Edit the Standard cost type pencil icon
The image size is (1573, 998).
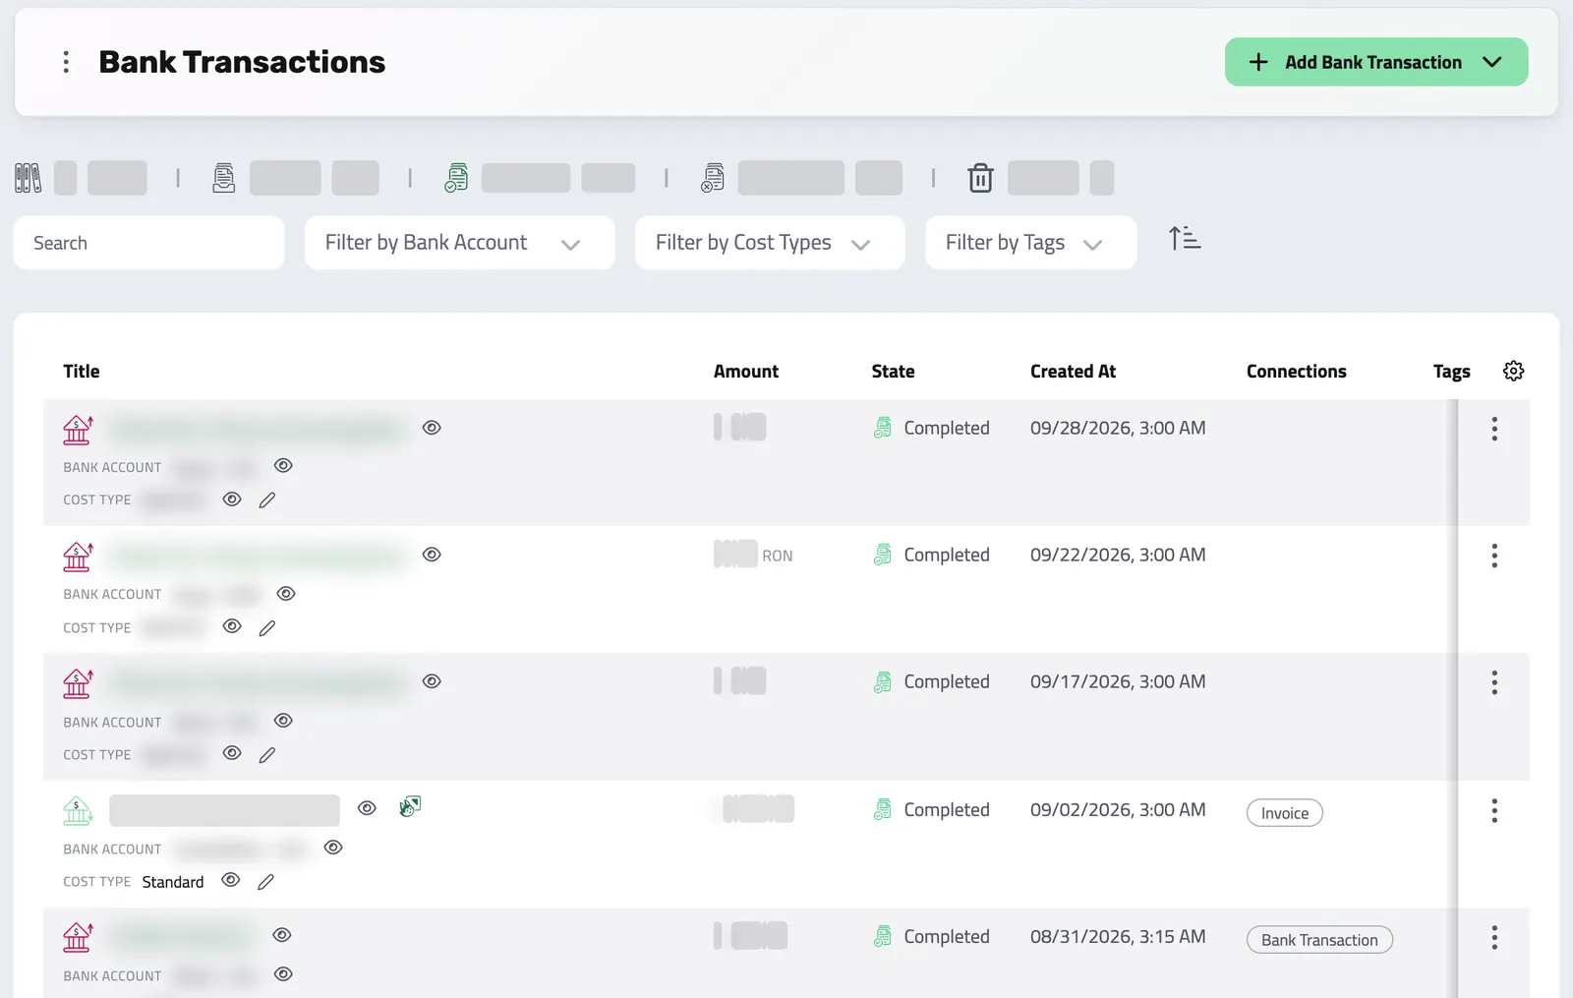coord(265,882)
